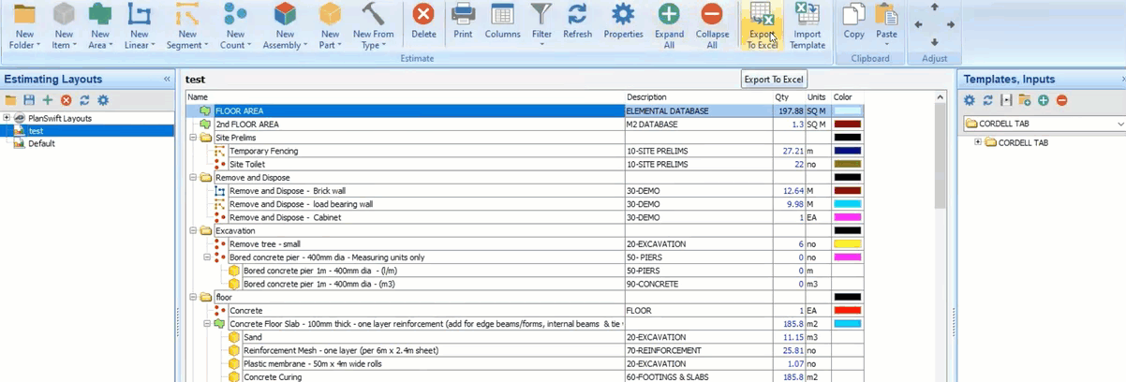This screenshot has width=1126, height=382.
Task: Click the Adjust up arrow
Action: pos(934,8)
